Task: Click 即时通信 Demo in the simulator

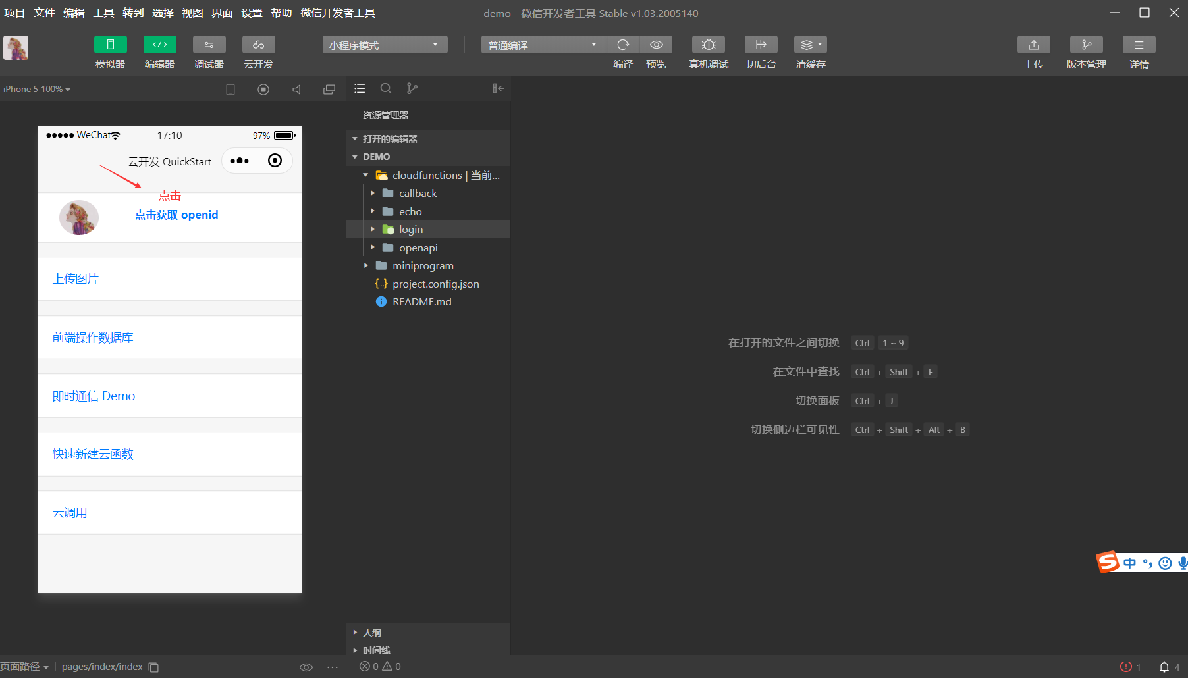Action: [94, 396]
